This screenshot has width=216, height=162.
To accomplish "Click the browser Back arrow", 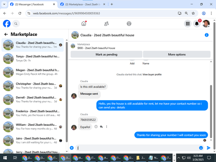I will pos(5,13).
